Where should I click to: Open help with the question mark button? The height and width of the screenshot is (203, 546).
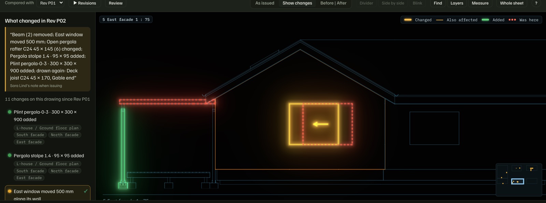point(536,3)
